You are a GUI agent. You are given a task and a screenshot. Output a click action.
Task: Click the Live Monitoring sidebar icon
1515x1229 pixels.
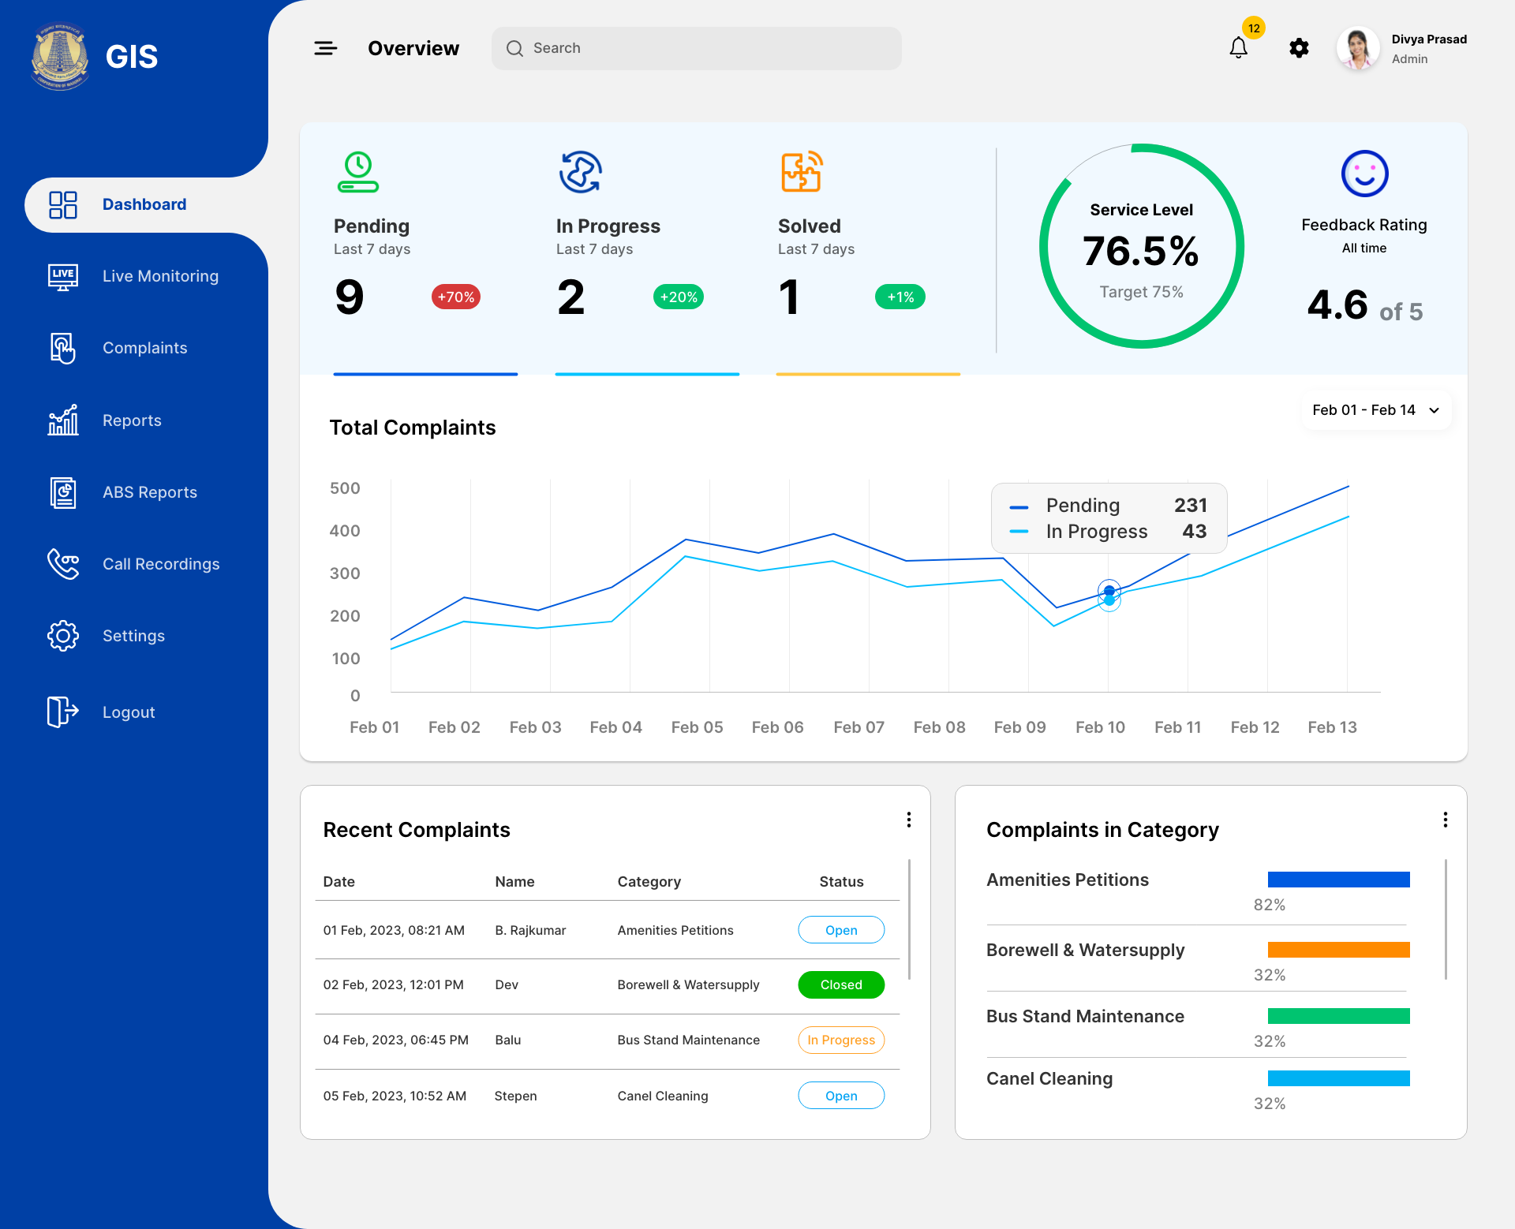(63, 277)
